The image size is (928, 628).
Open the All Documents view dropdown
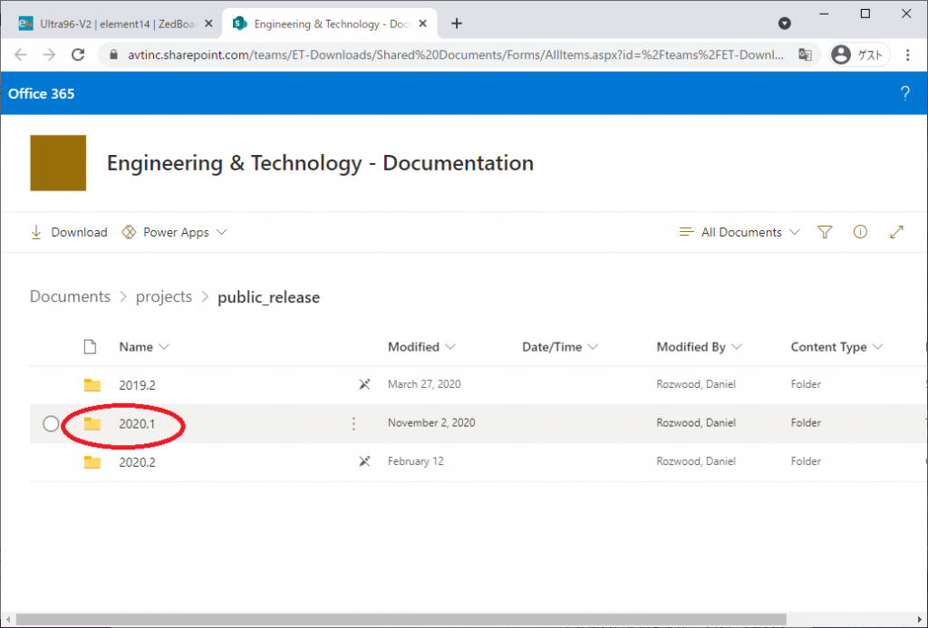[739, 232]
